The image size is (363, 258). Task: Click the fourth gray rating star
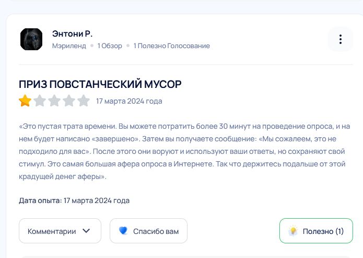pyautogui.click(x=69, y=101)
